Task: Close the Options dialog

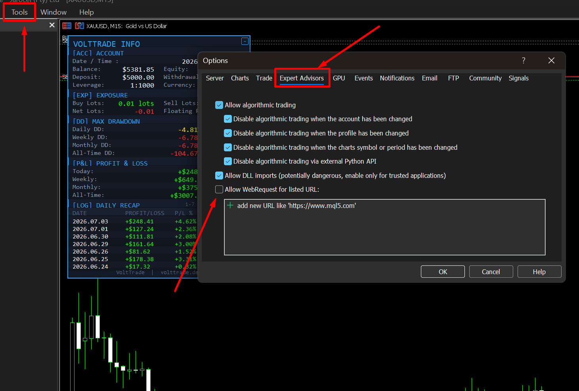Action: [x=551, y=60]
